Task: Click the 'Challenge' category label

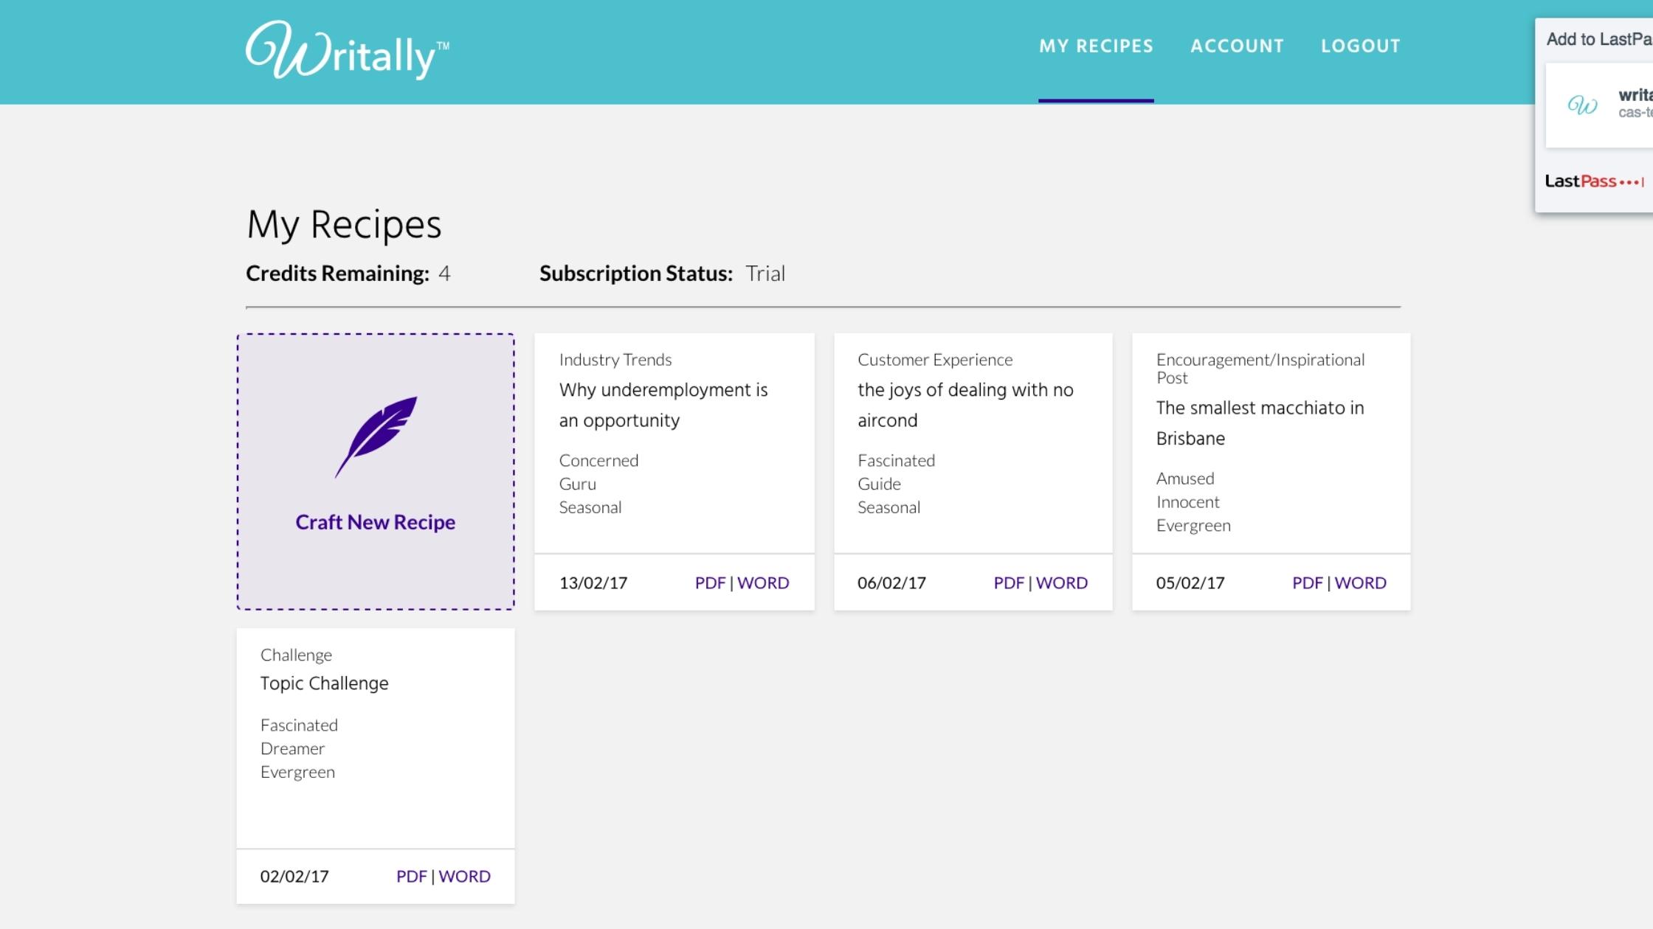Action: pyautogui.click(x=296, y=655)
